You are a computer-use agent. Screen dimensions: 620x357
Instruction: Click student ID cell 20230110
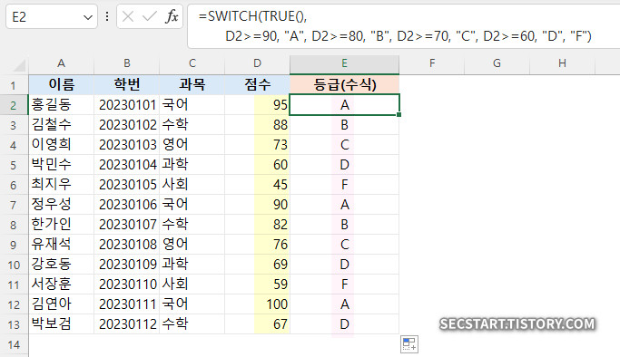pos(126,284)
